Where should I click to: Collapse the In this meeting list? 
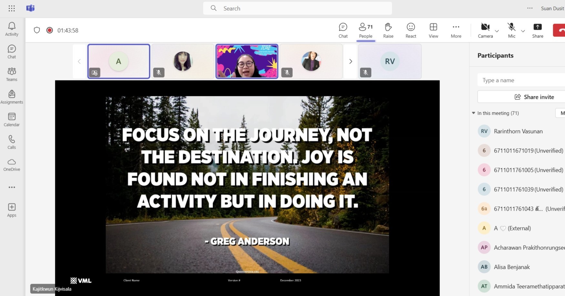coord(473,113)
